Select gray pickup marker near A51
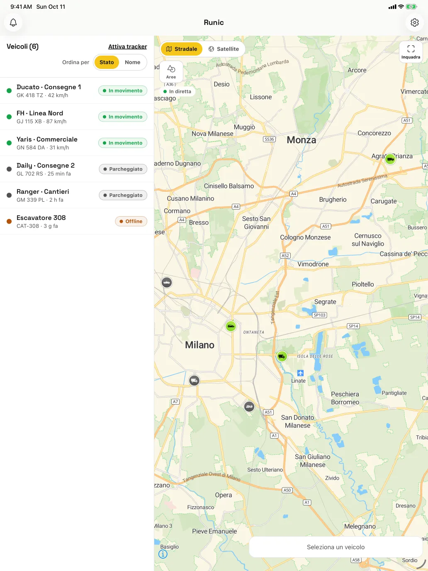Screen dimensions: 428x571 coord(249,406)
